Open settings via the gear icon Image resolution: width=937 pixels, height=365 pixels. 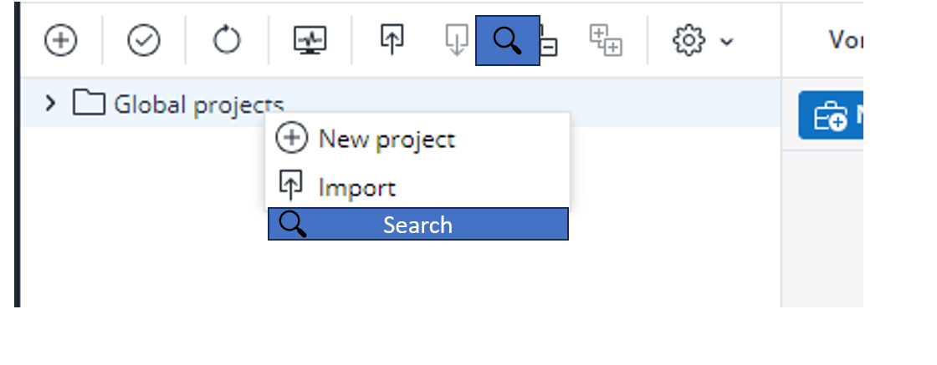click(x=689, y=40)
